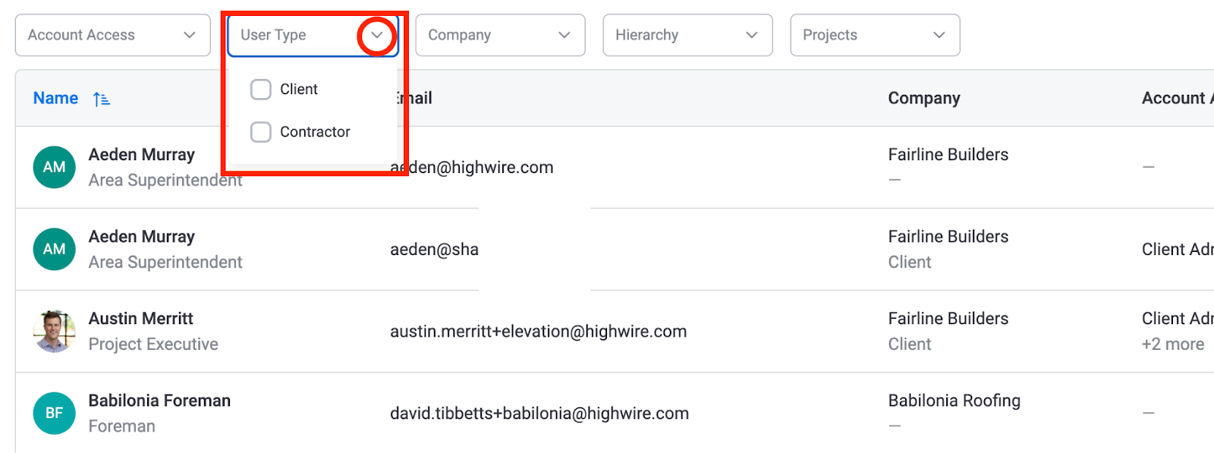Click the ascending sort icon beside Name
The image size is (1214, 453).
point(102,99)
